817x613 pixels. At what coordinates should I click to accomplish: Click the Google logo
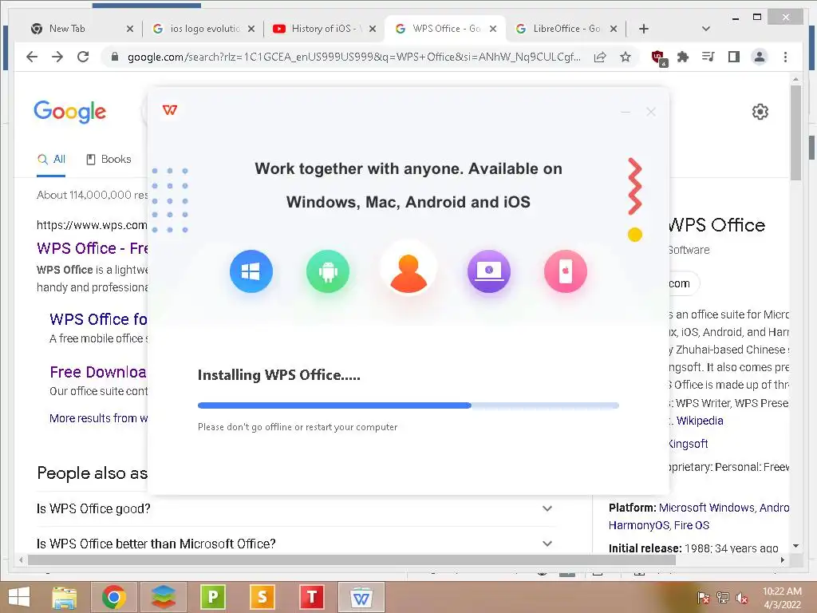pyautogui.click(x=70, y=112)
